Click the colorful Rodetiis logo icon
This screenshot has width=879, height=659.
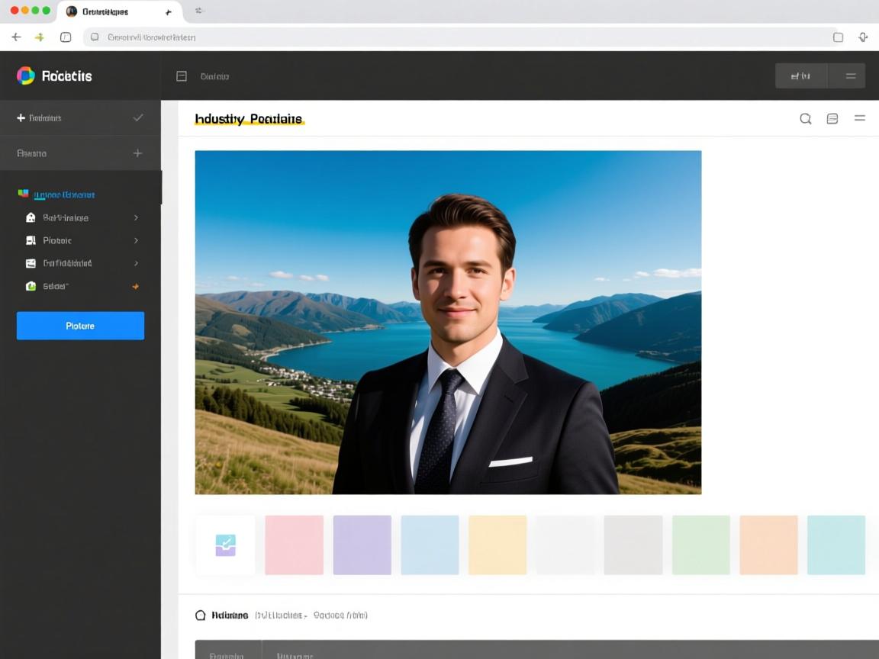[26, 76]
